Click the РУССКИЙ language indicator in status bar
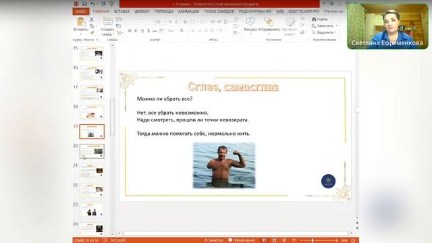Image resolution: width=432 pixels, height=243 pixels. (118, 240)
